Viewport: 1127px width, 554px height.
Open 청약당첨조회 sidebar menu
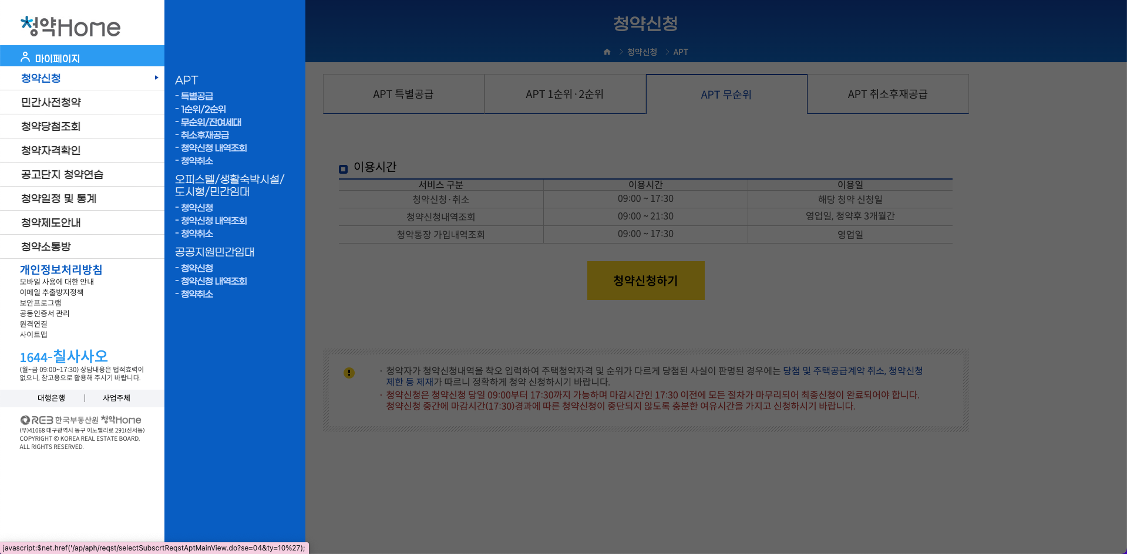point(82,126)
